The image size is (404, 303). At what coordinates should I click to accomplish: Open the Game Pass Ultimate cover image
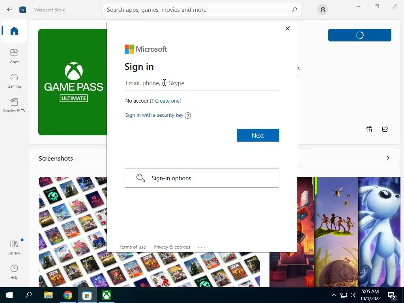click(73, 82)
